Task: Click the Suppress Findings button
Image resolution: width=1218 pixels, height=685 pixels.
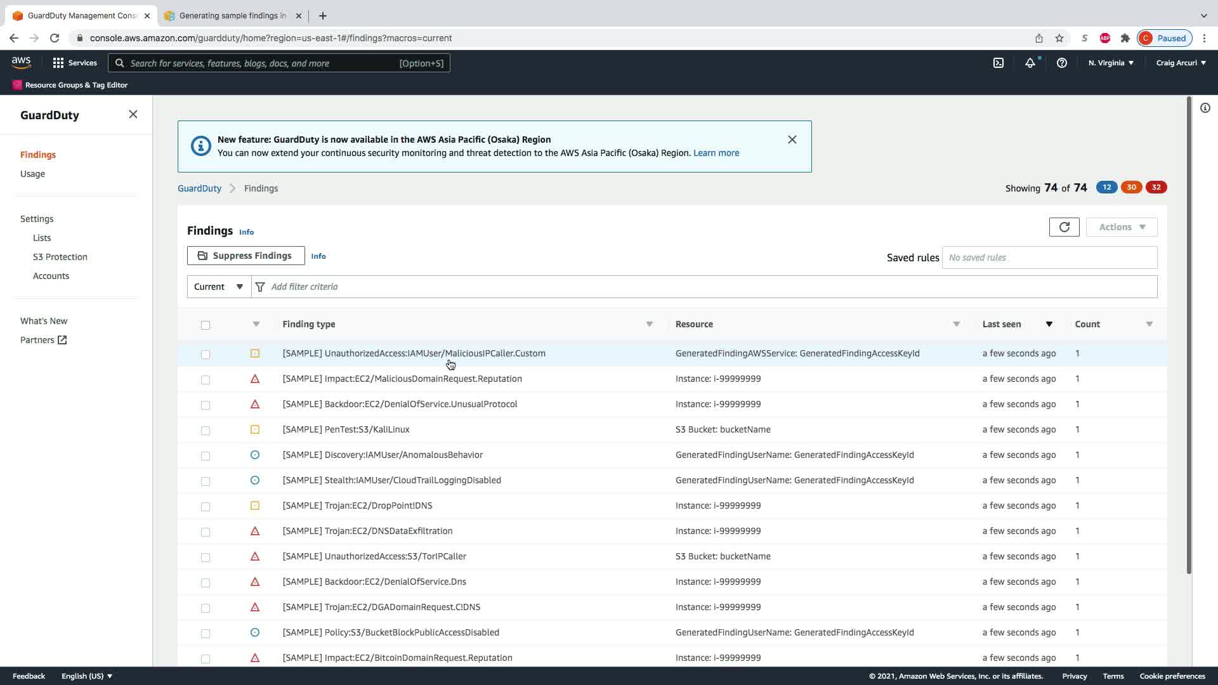Action: [246, 256]
